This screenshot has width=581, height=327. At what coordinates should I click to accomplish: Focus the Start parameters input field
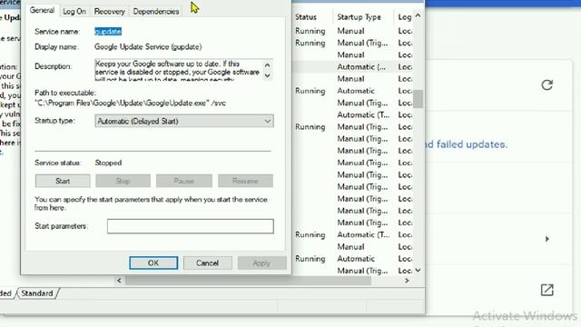tap(191, 226)
